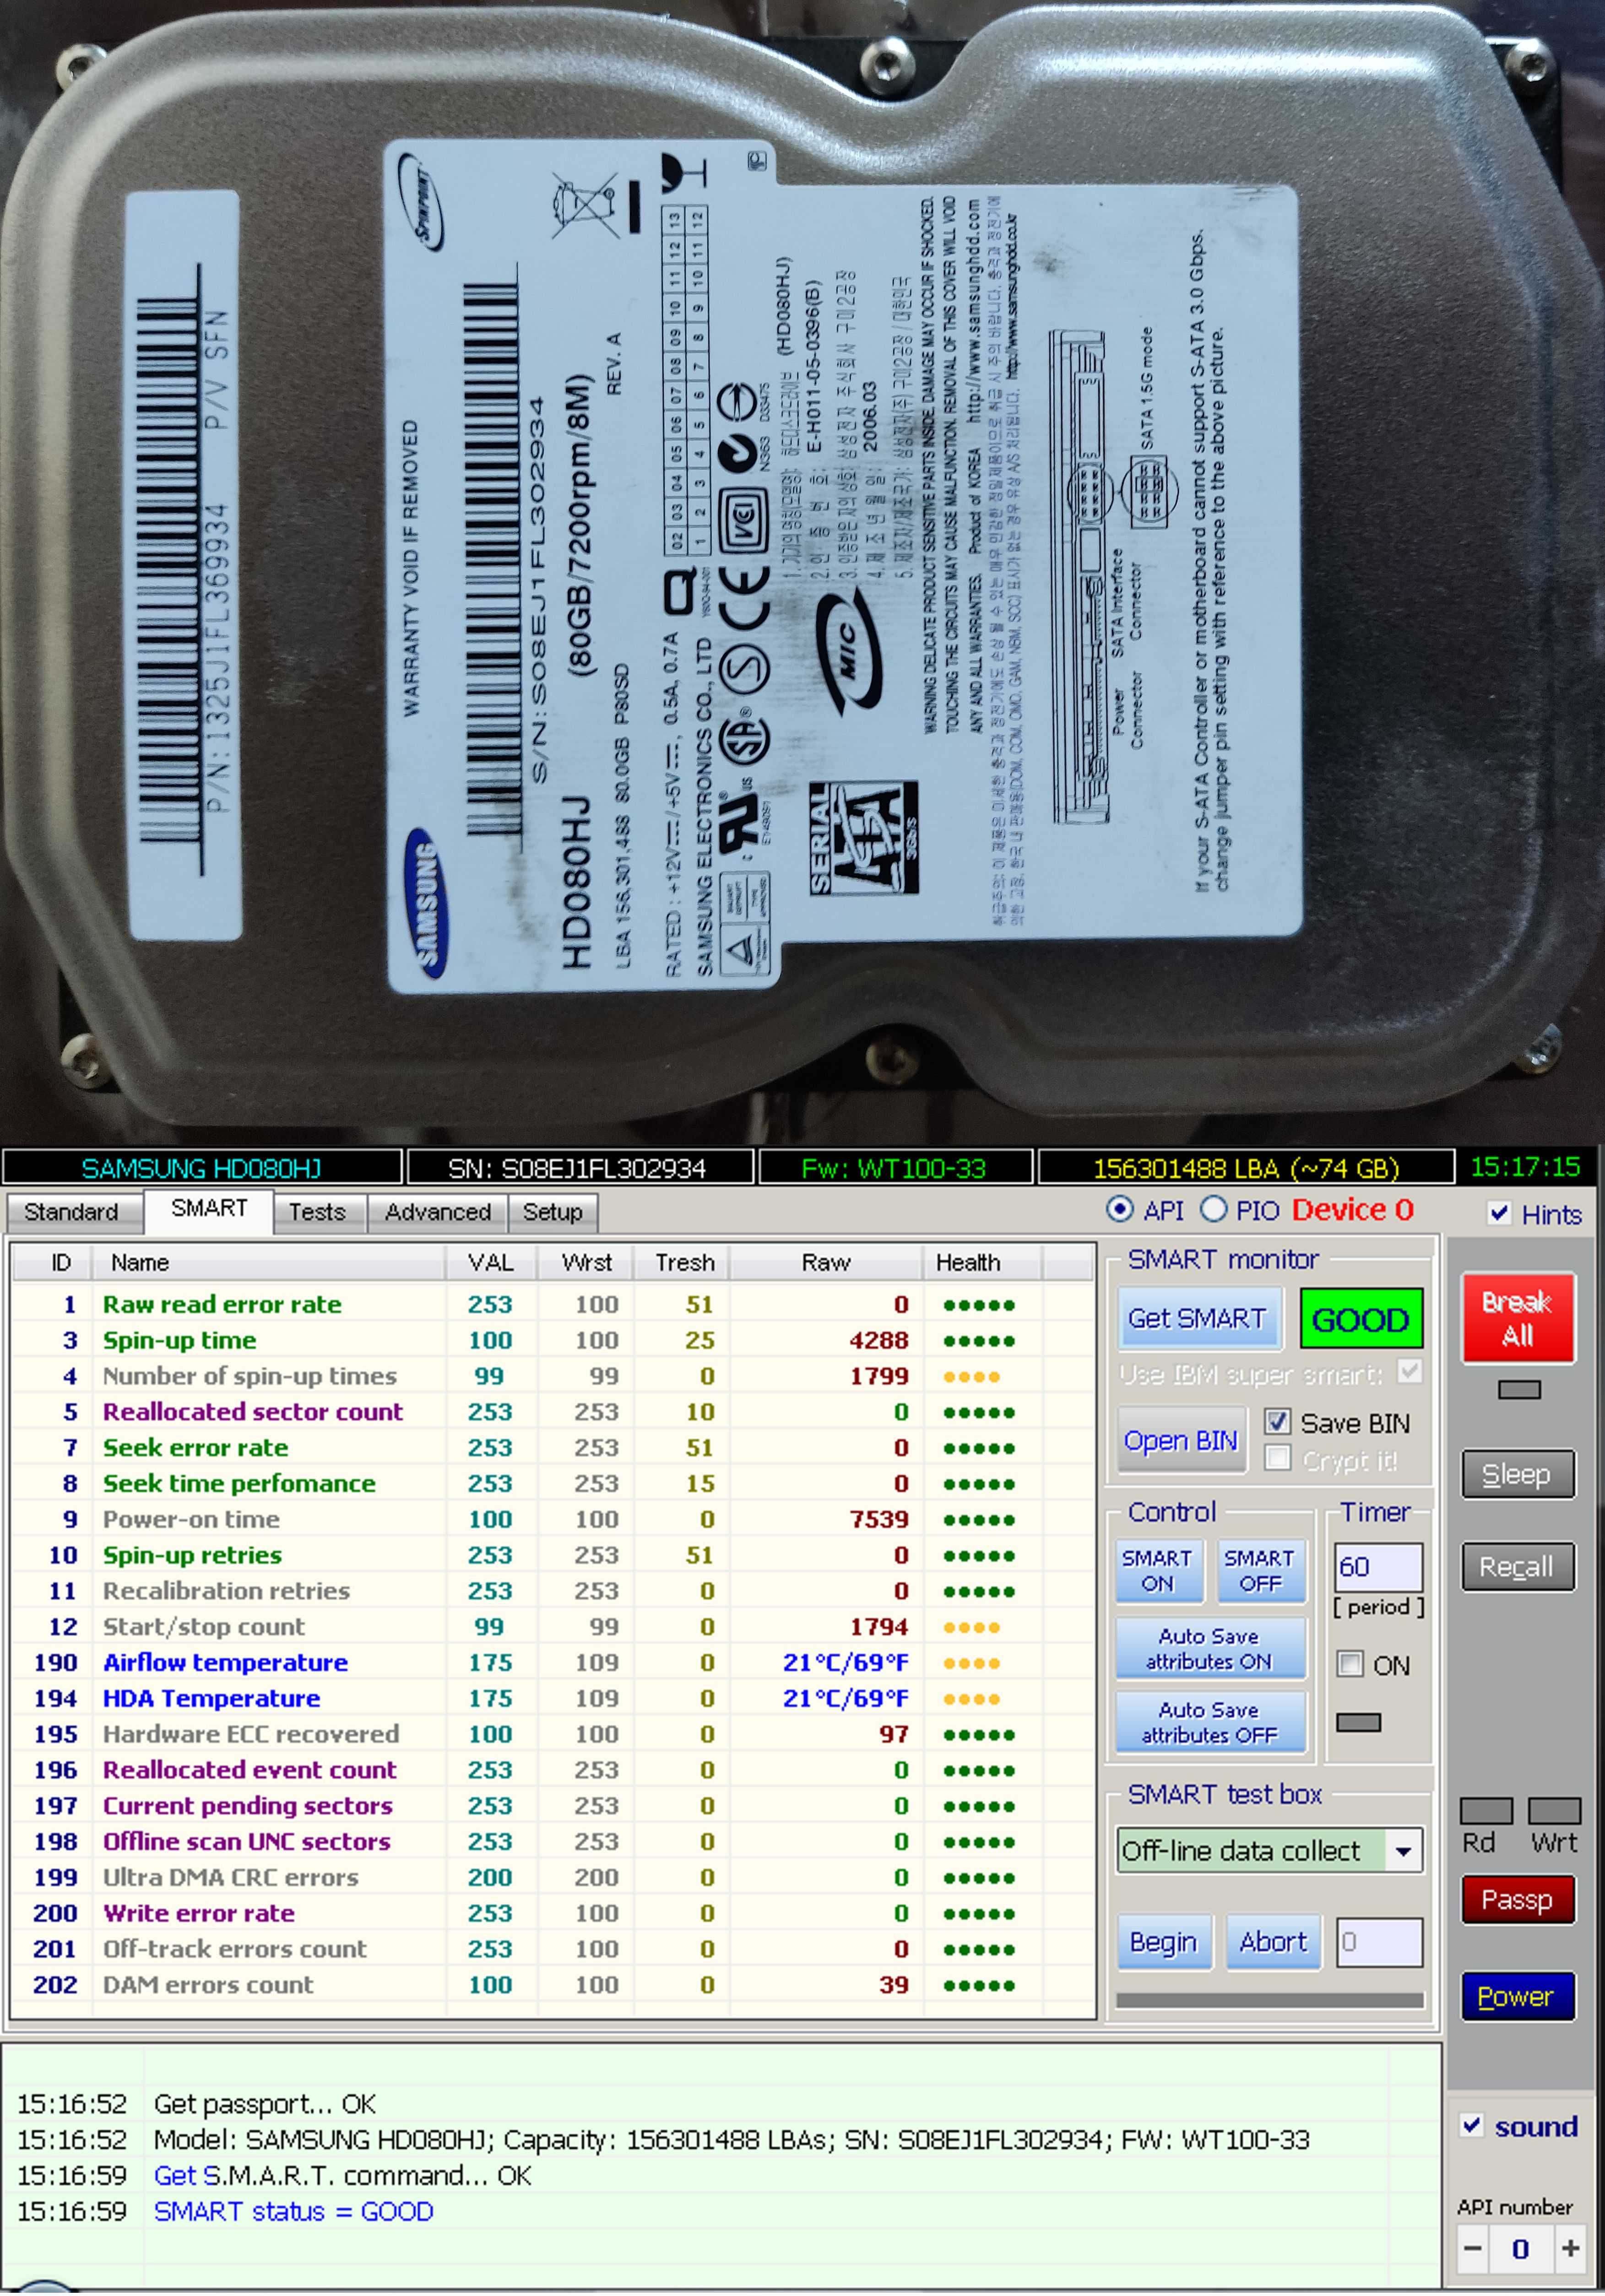
Task: Click the Get S.M.A.R.T. command log line
Action: coord(343,2175)
